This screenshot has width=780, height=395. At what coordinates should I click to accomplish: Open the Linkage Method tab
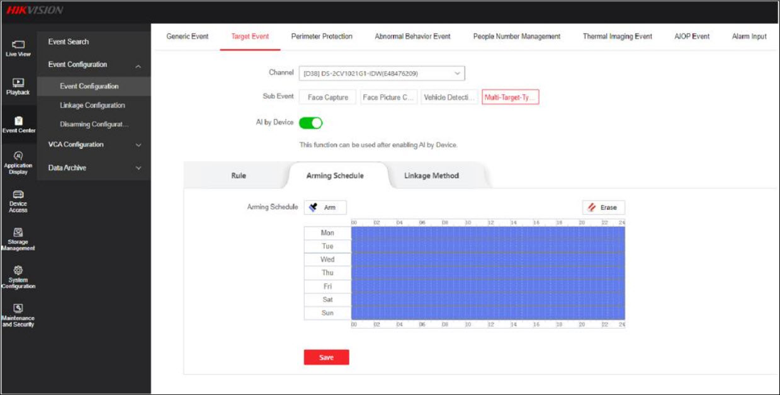pos(431,176)
